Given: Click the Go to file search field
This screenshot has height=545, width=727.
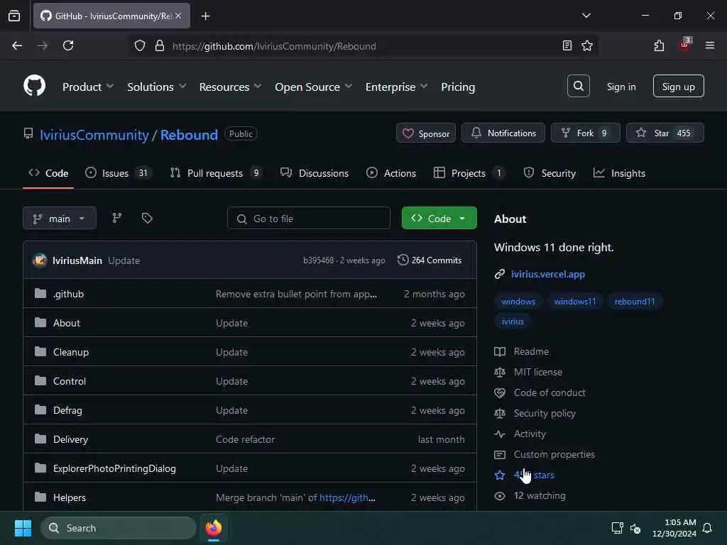Looking at the screenshot, I should [x=308, y=218].
